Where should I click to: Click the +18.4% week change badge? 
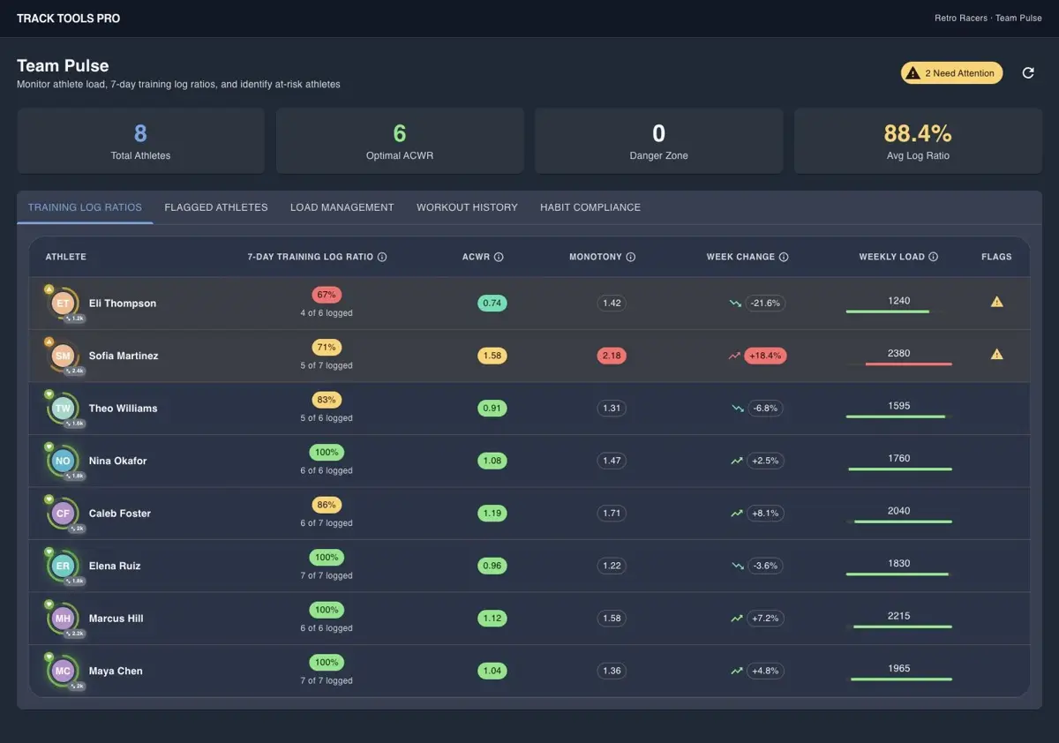click(765, 356)
